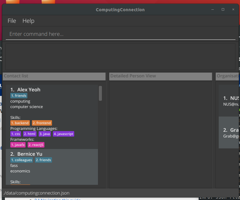240x200 pixels.
Task: Click Bernice Yu's '1. colleagues' tag
Action: (x=22, y=160)
